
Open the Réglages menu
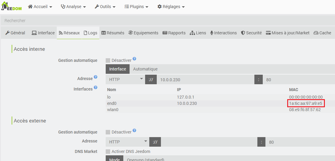click(x=171, y=7)
